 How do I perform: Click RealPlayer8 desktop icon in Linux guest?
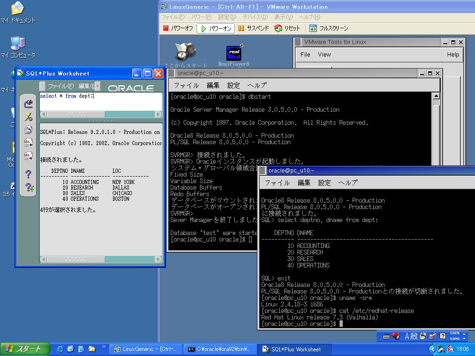point(234,55)
